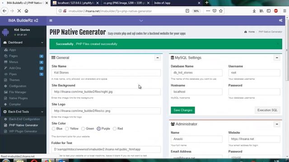Open WP Plugin Generator menu item
Image resolution: width=289 pixels, height=162 pixels.
coord(23,131)
